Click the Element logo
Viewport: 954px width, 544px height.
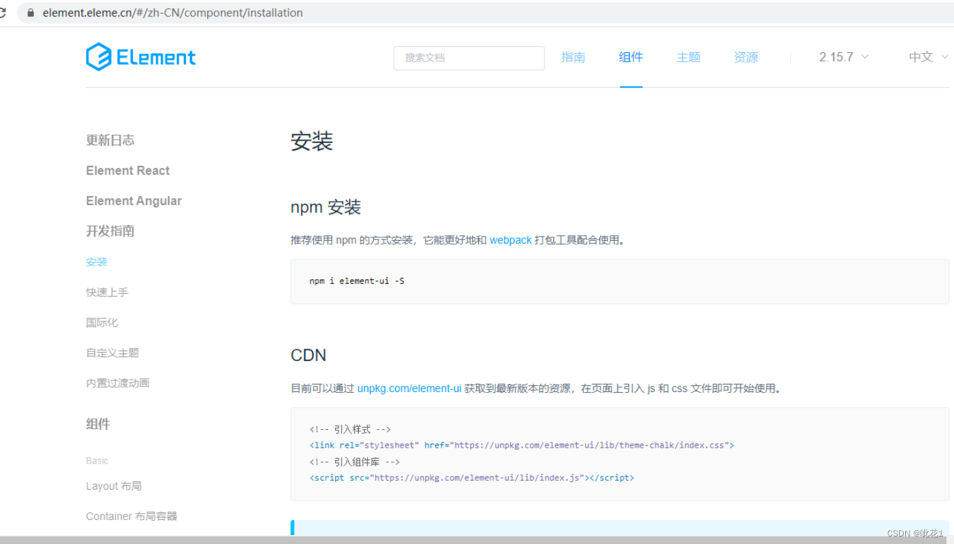[x=140, y=56]
